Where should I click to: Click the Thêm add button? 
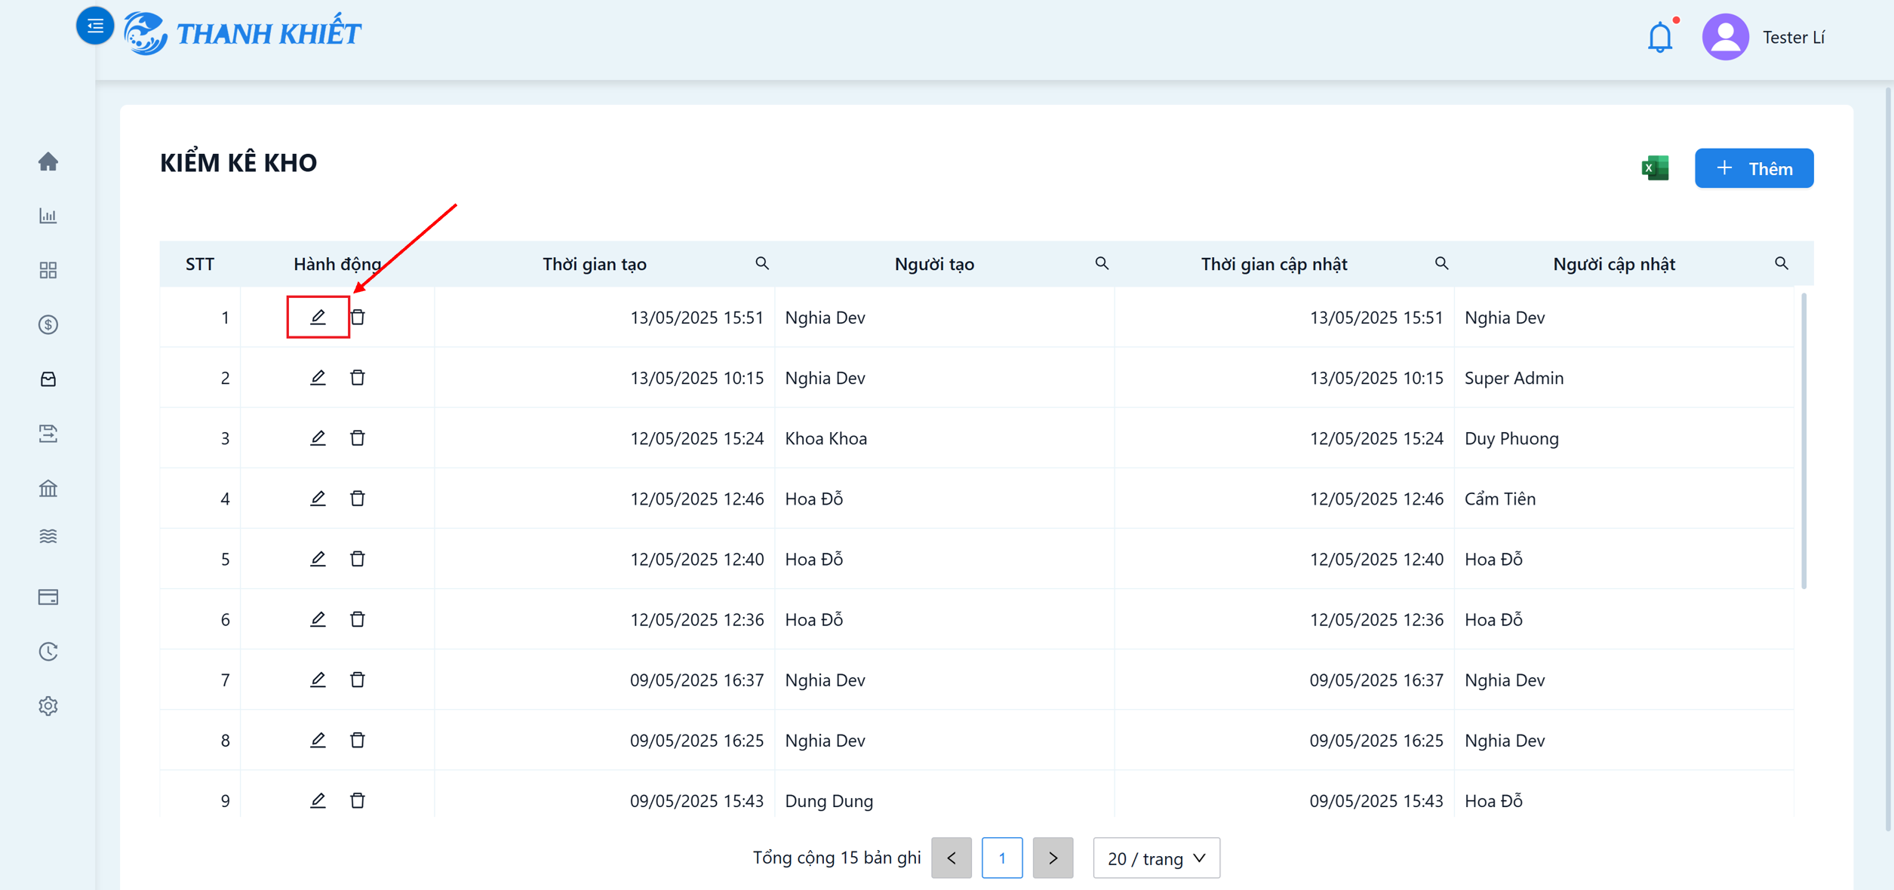(1754, 168)
